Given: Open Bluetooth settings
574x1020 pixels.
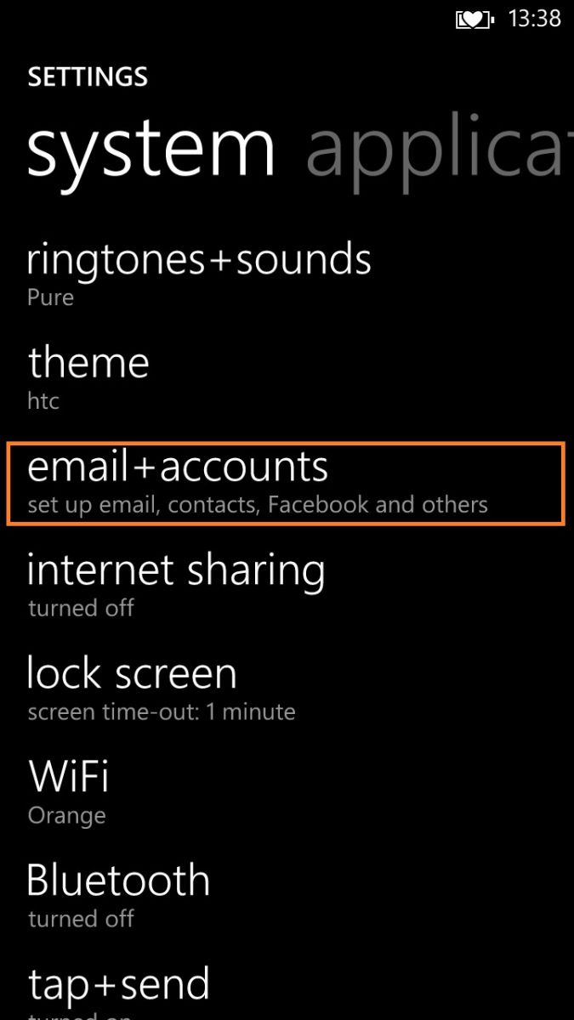Looking at the screenshot, I should [x=287, y=895].
